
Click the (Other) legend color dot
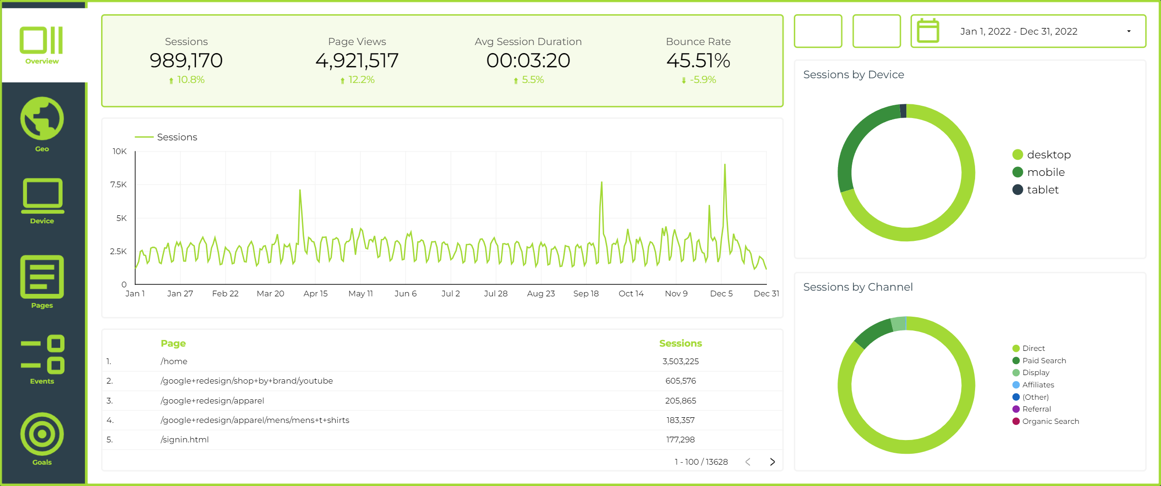pos(1016,397)
